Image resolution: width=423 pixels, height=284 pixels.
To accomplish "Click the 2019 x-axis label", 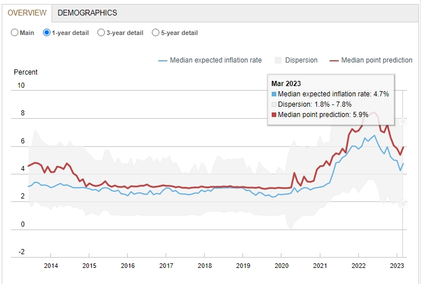I will [243, 266].
